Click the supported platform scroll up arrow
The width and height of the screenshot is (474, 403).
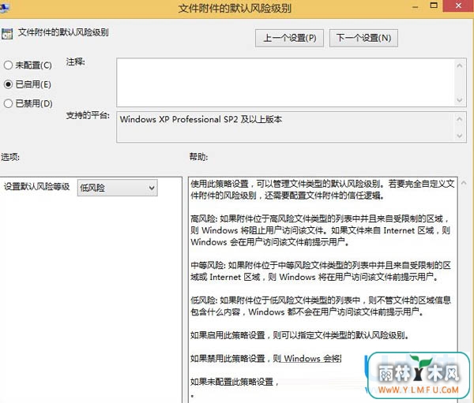[460, 119]
